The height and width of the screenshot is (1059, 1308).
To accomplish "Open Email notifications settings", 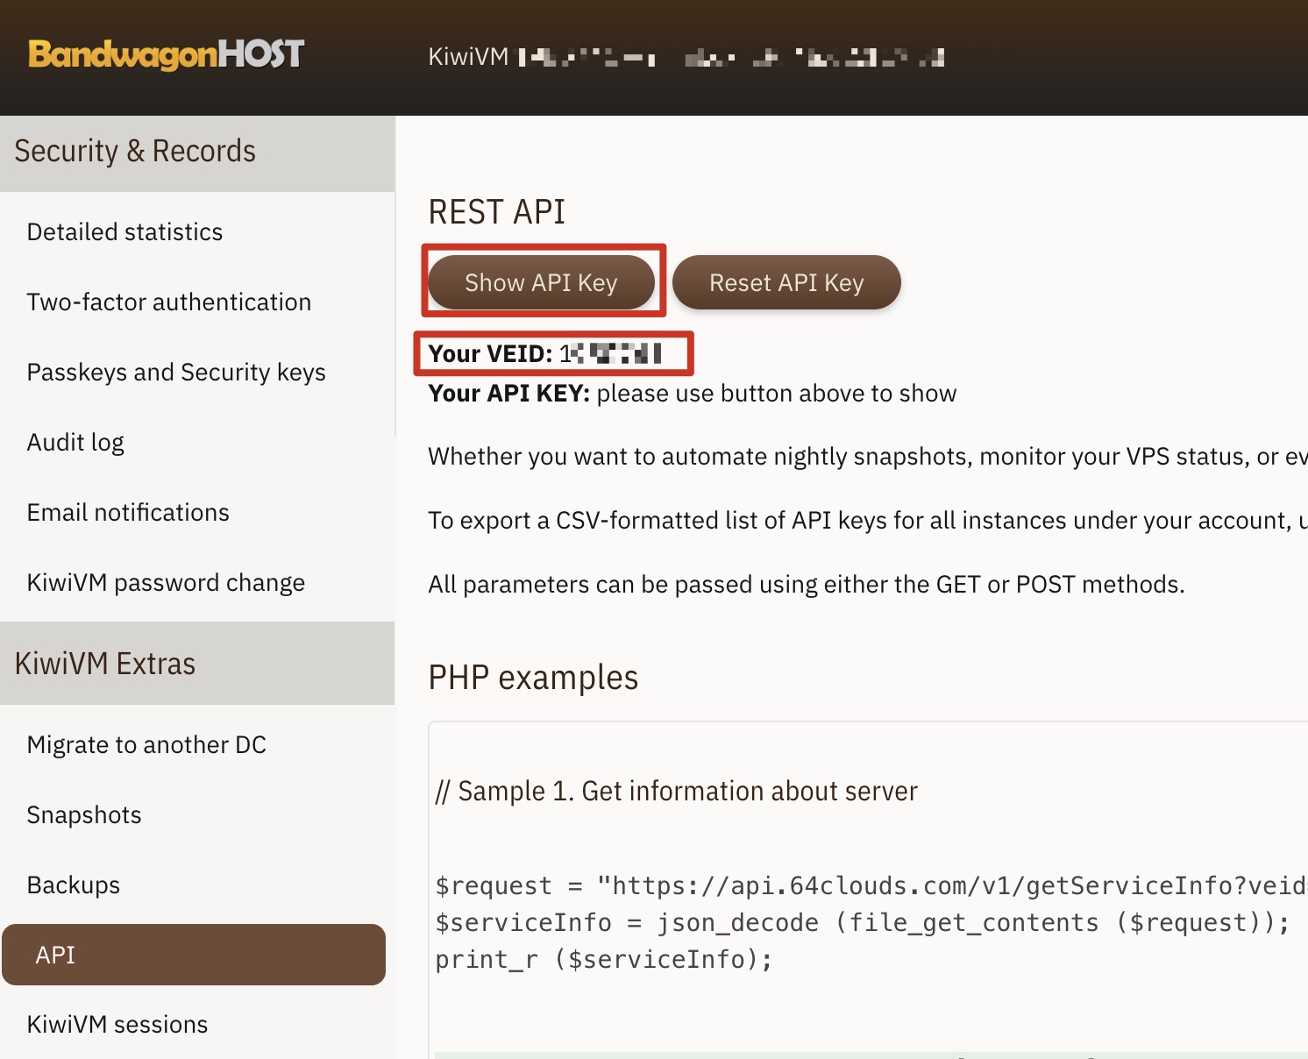I will (128, 512).
